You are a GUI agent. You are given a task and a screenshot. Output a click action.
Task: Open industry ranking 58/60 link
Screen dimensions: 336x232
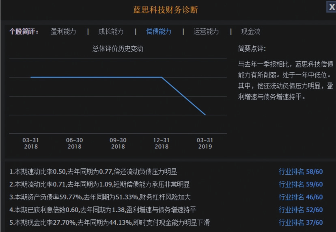tap(301, 171)
